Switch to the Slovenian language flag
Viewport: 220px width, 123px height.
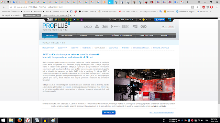click(x=164, y=27)
